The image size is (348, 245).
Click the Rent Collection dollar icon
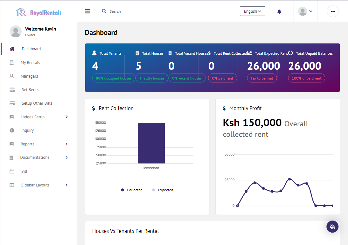94,108
